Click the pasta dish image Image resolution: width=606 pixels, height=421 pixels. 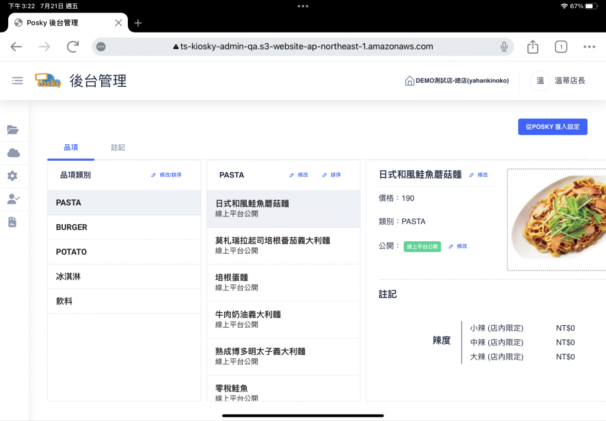pos(557,219)
